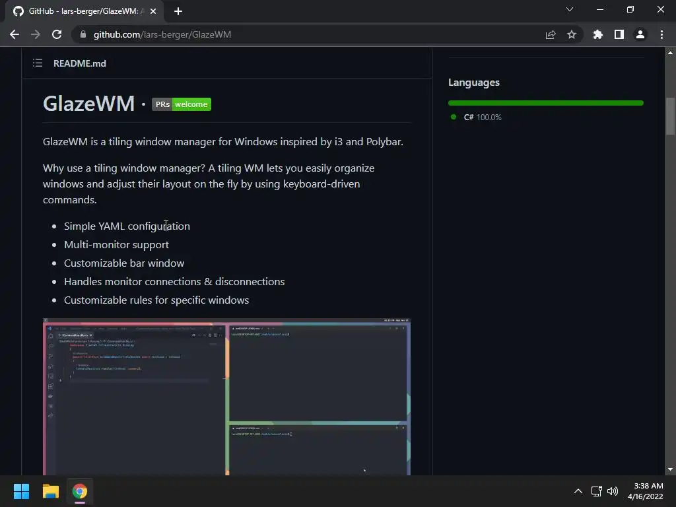Screen dimensions: 676x507
Task: Open the clock showing 3:38 AM
Action: coord(646,491)
